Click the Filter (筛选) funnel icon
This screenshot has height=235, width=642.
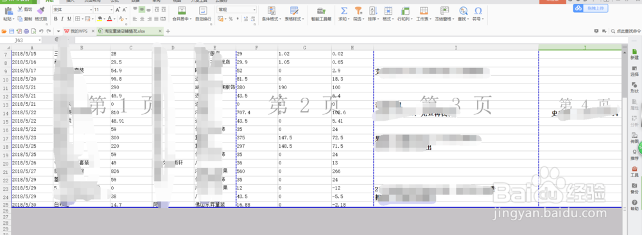click(x=358, y=10)
